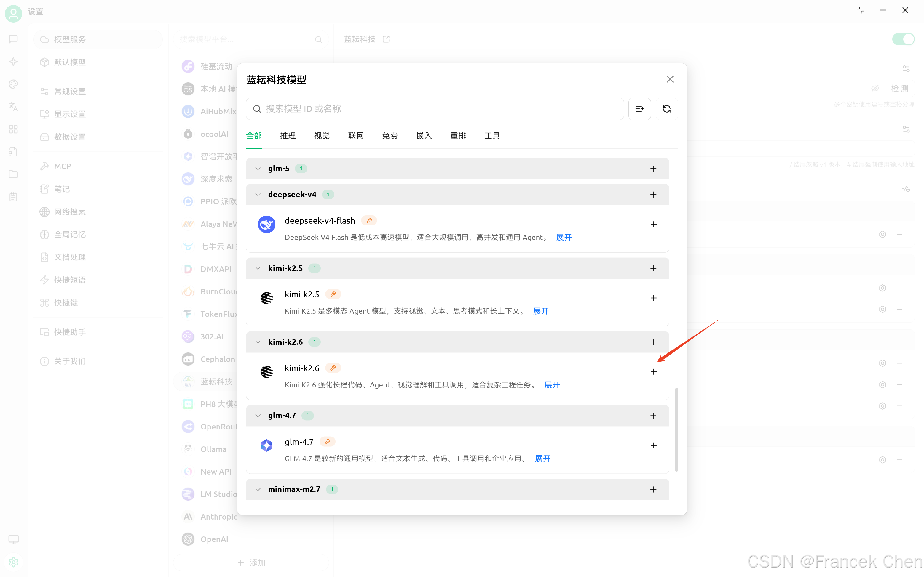
Task: Switch to the 重排 tab
Action: pos(458,136)
